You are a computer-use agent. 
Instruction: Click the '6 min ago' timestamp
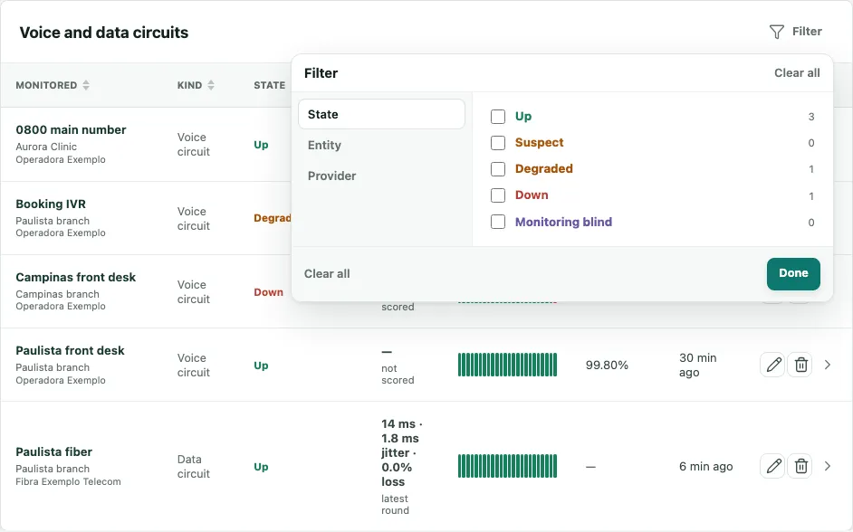(x=705, y=467)
